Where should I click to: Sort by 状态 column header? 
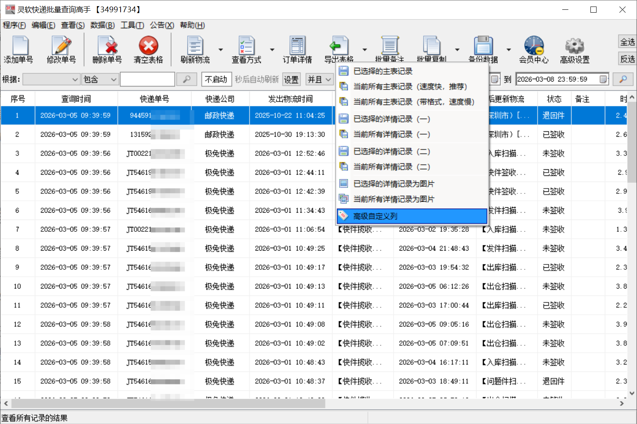(554, 99)
